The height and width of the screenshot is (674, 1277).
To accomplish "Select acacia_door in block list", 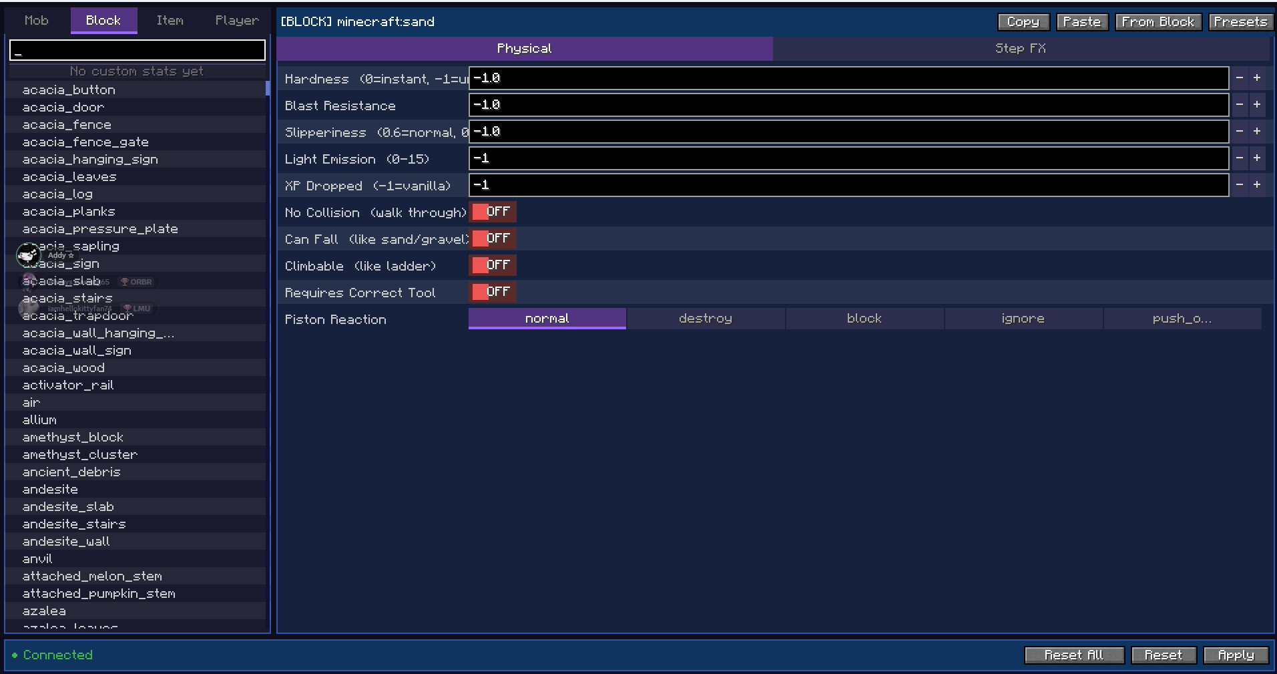I will pos(136,107).
